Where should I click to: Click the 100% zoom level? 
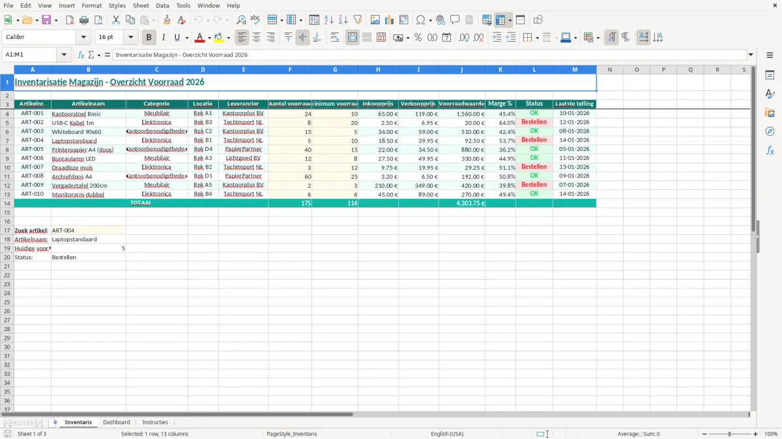tap(771, 434)
